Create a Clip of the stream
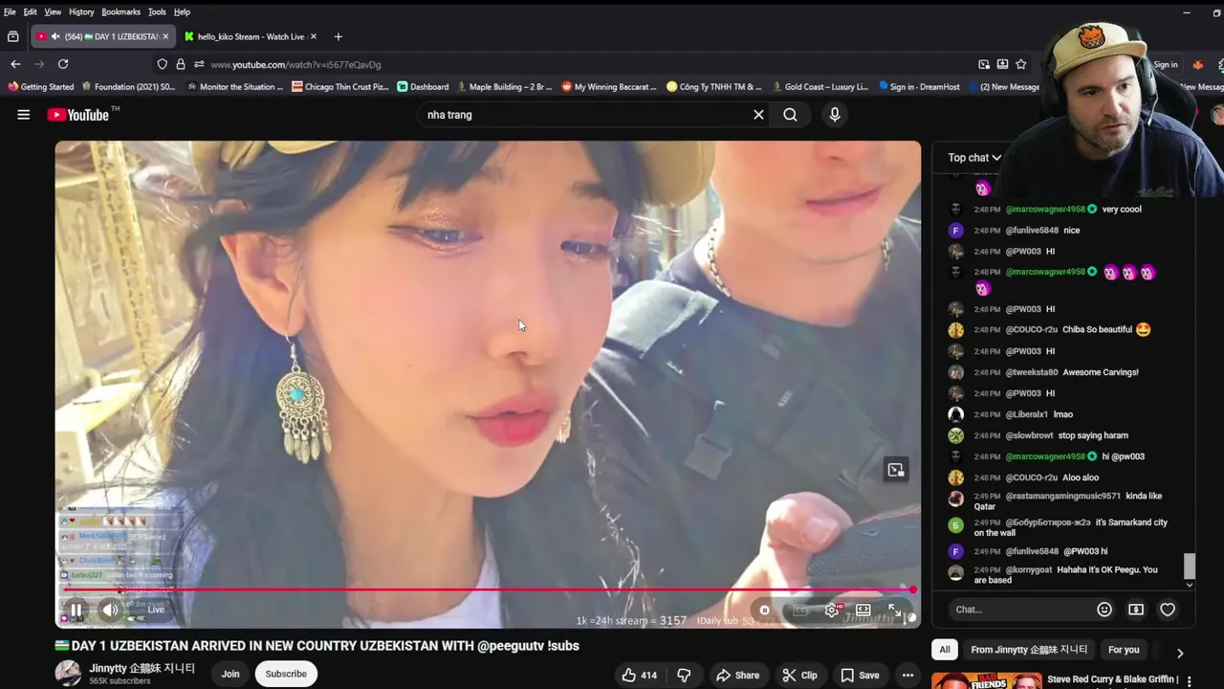This screenshot has width=1224, height=689. [799, 675]
